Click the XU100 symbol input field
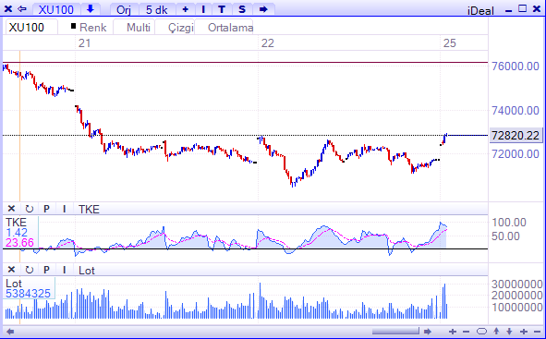This screenshot has height=339, width=546. 31,27
